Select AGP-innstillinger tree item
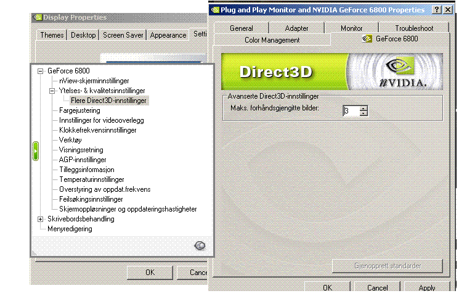 pyautogui.click(x=83, y=160)
